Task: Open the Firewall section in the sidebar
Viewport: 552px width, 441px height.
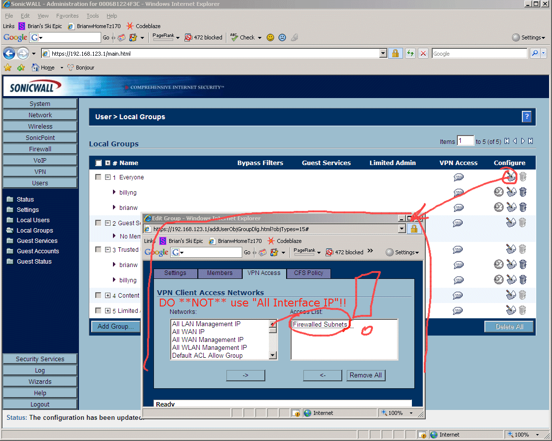Action: (x=40, y=149)
